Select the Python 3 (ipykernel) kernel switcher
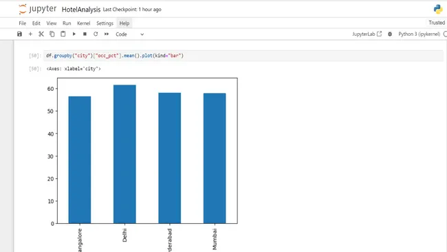The image size is (447, 252). [419, 34]
